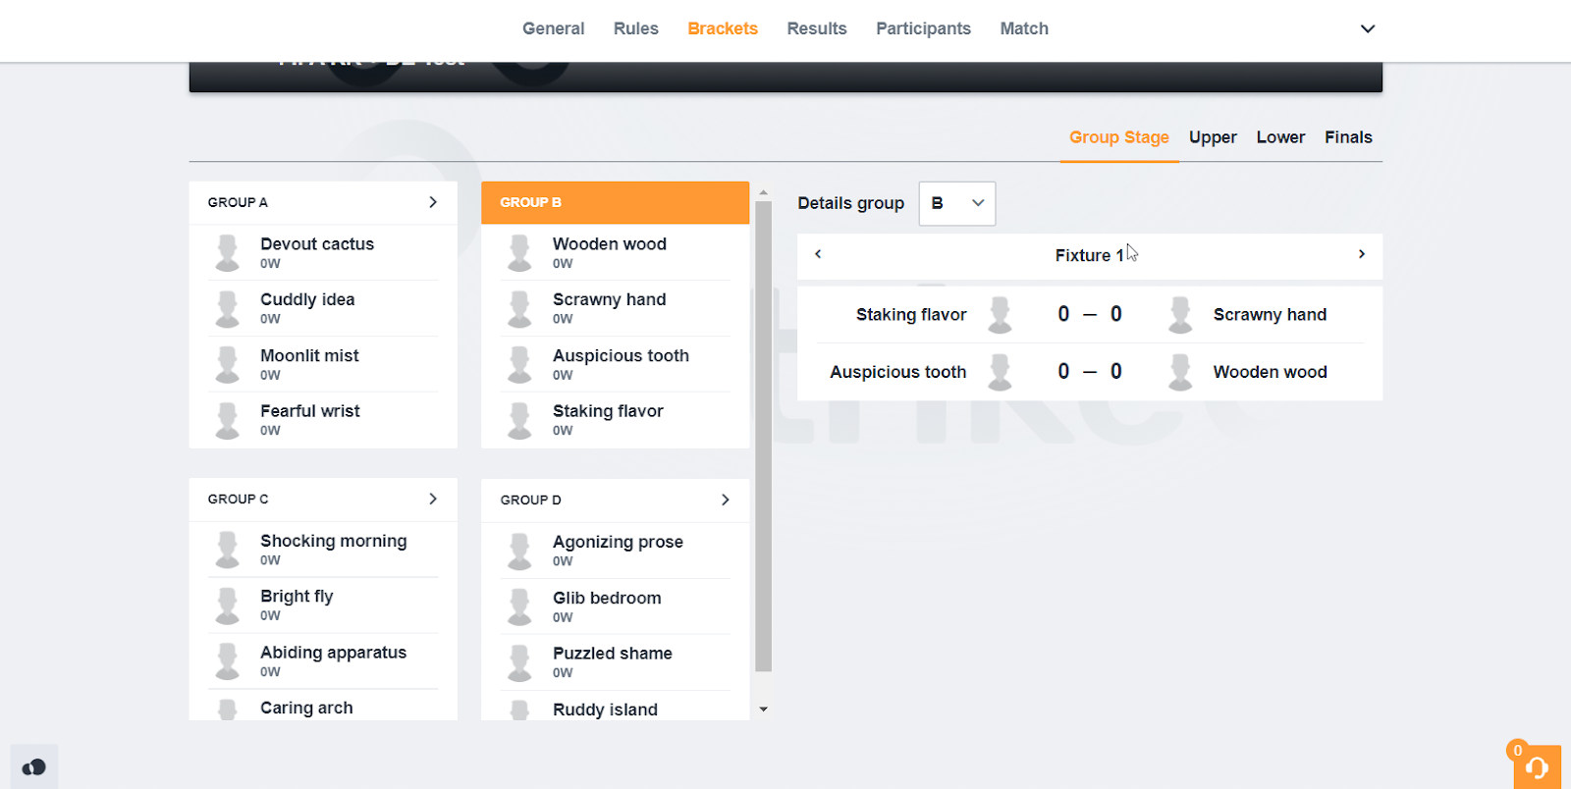Screen dimensions: 1571x789
Task: Click the chat bubbles icon bottom-left
Action: [x=34, y=767]
